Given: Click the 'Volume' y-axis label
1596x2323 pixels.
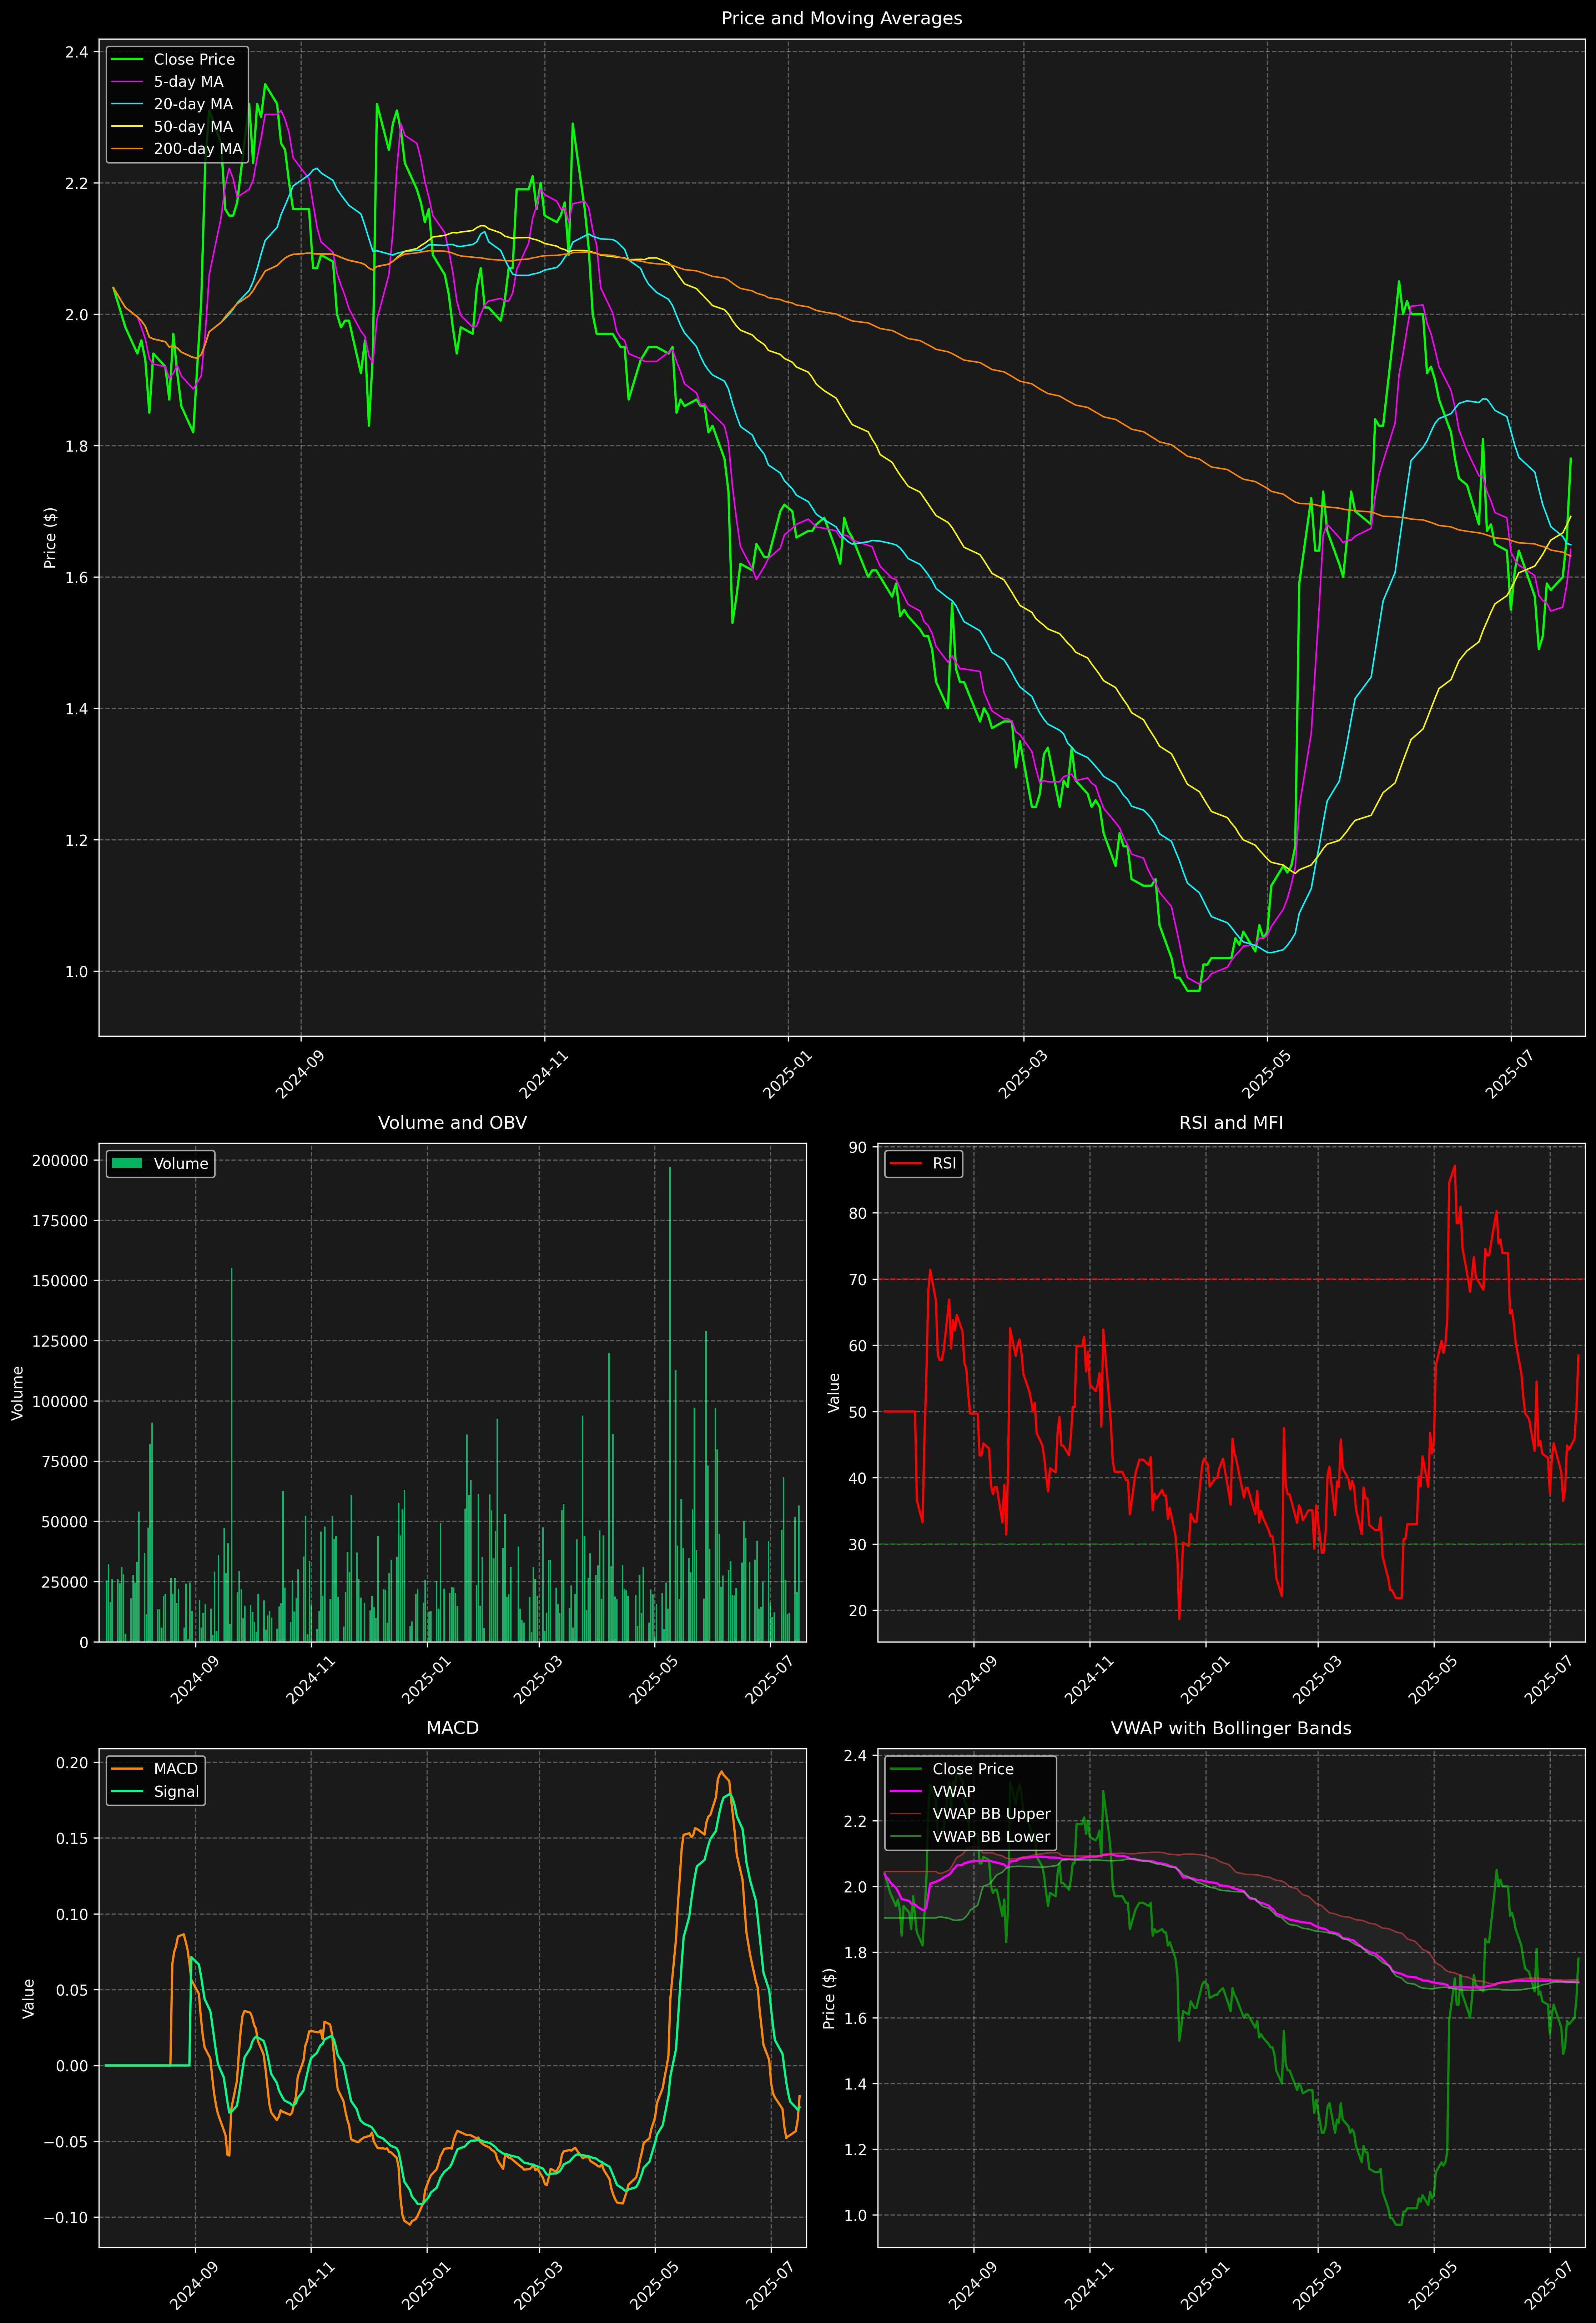Looking at the screenshot, I should coord(17,1393).
